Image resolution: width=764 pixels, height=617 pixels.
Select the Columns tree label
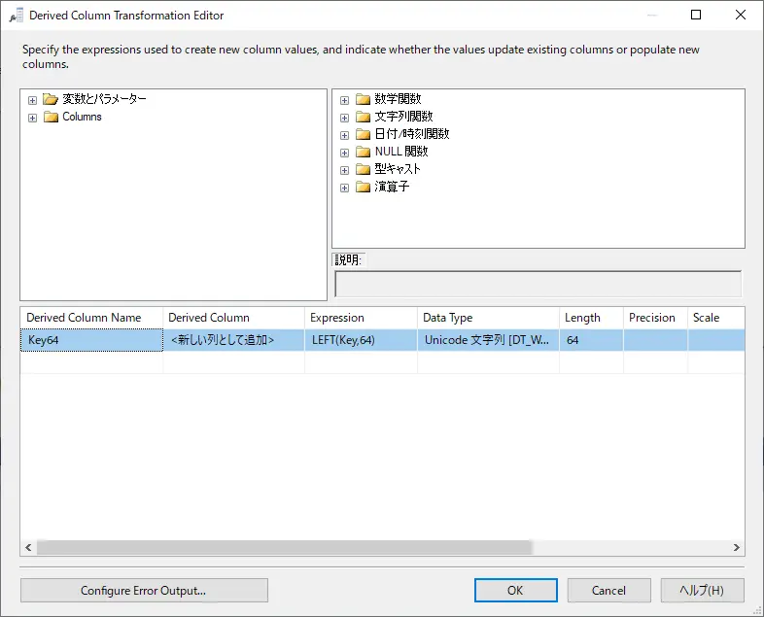pos(82,117)
